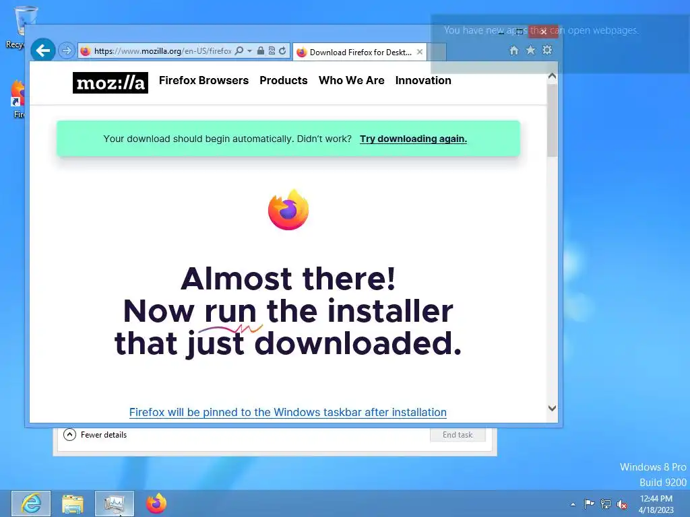Click the compatibility view icon in the address bar
This screenshot has height=517, width=690.
point(272,51)
